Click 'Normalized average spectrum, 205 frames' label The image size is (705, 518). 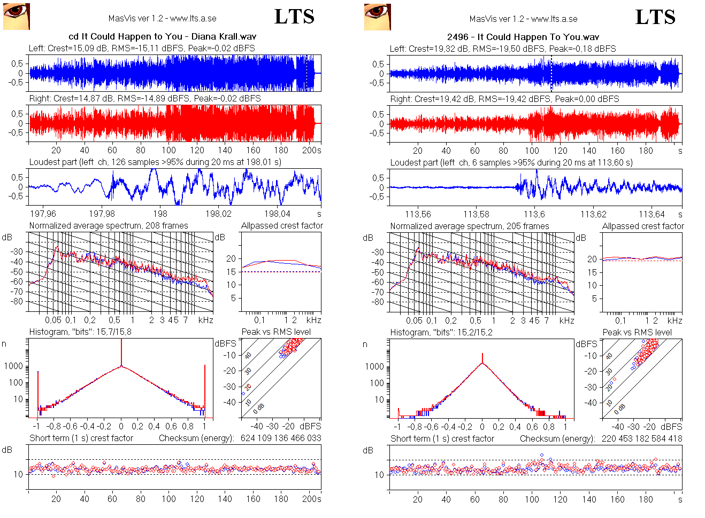470,226
